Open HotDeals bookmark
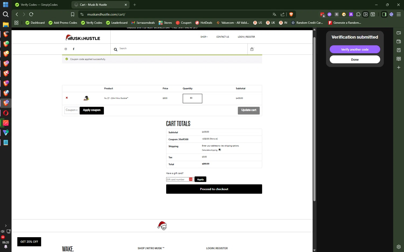The height and width of the screenshot is (252, 404). coord(204,23)
